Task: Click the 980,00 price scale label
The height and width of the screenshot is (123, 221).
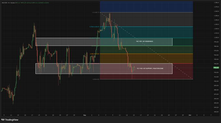Action: coord(216,46)
